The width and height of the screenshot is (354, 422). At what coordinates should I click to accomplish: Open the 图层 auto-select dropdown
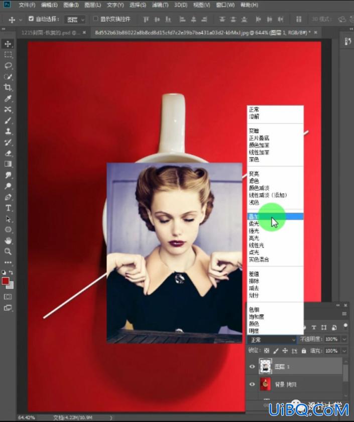[75, 20]
